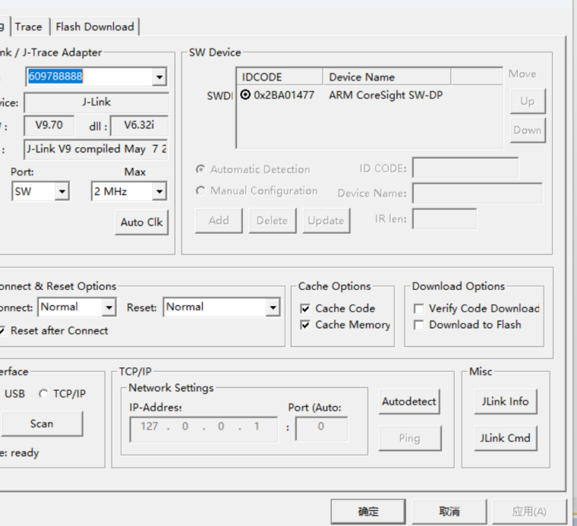Image resolution: width=577 pixels, height=526 pixels.
Task: Expand the Max clock 2 MHz dropdown
Action: (159, 192)
